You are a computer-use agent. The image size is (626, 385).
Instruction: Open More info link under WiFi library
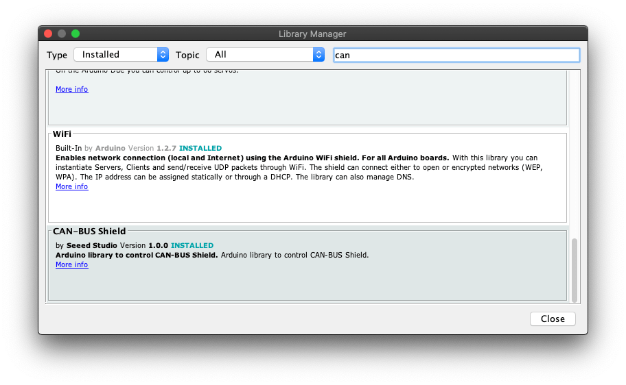(72, 186)
